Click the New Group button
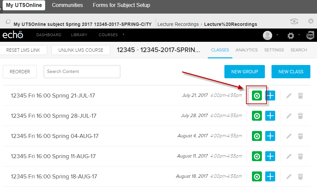This screenshot has height=191, width=317. 245,72
